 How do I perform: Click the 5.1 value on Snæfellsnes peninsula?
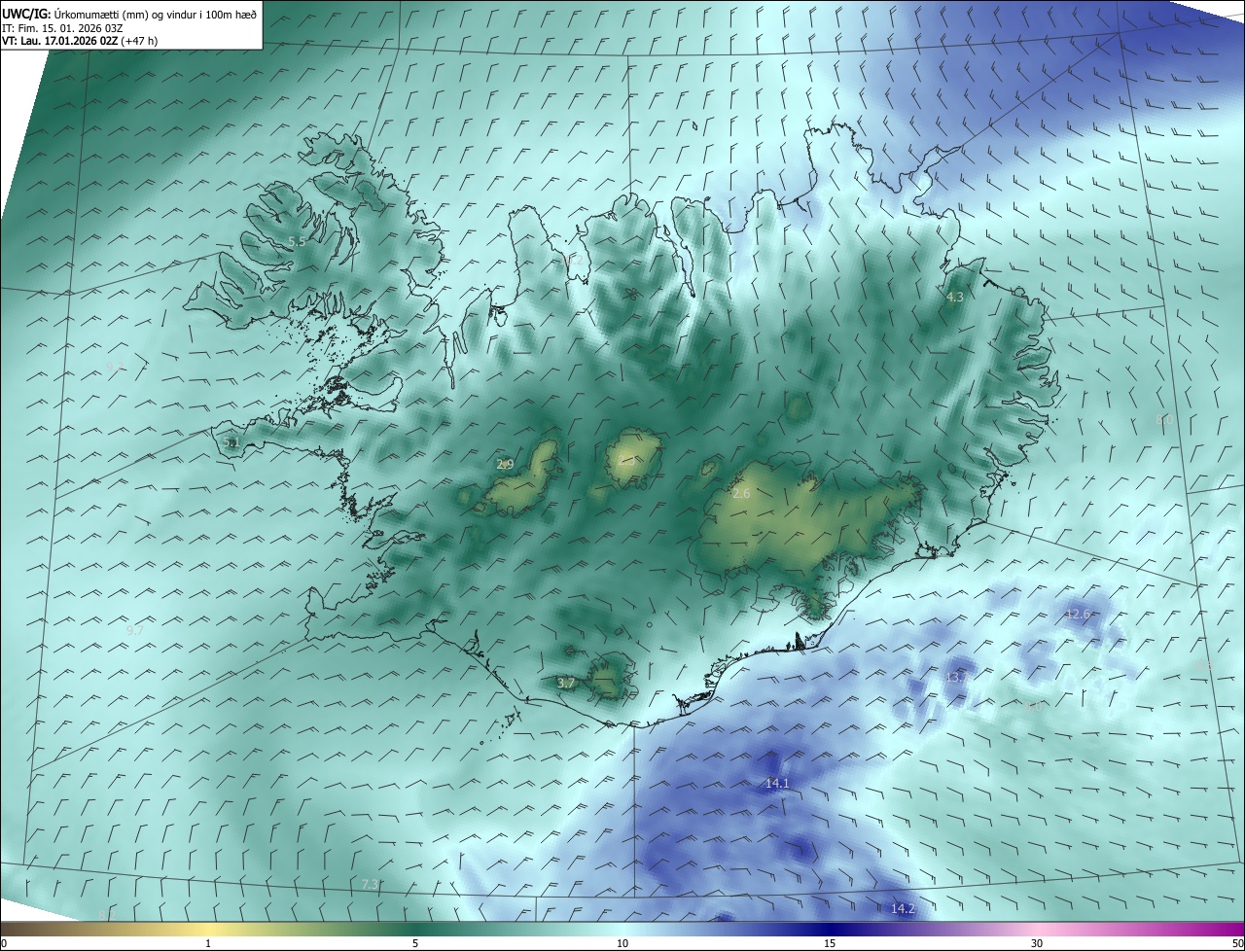coord(231,442)
